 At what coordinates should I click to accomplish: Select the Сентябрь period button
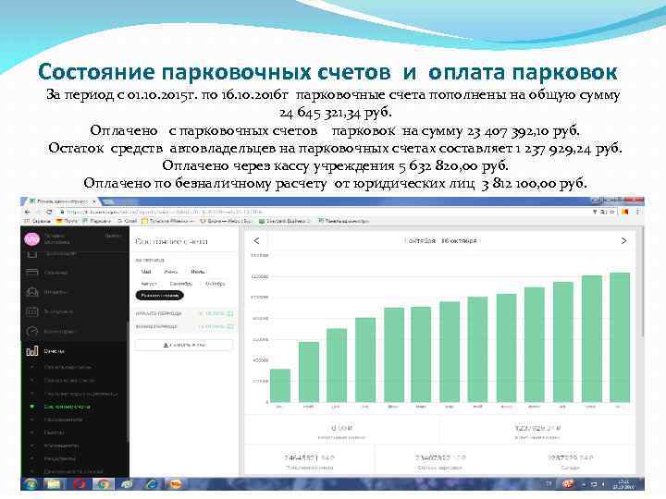click(181, 284)
